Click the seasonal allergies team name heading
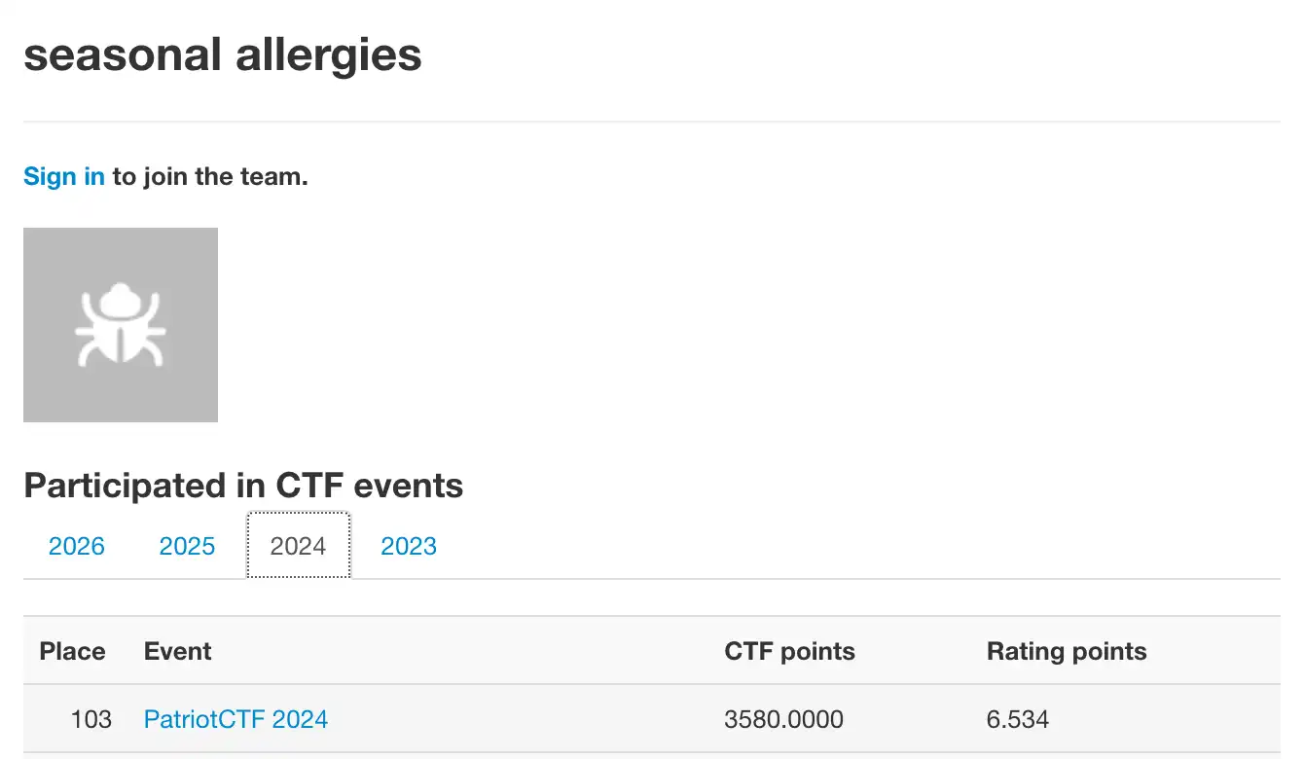Image resolution: width=1304 pixels, height=759 pixels. [223, 54]
